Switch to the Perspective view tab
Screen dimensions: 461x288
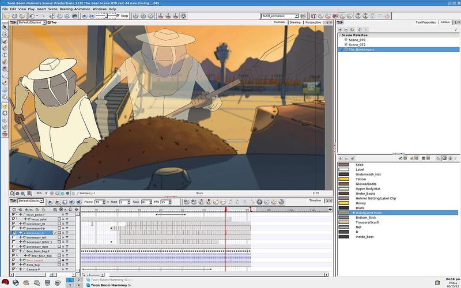click(x=313, y=22)
